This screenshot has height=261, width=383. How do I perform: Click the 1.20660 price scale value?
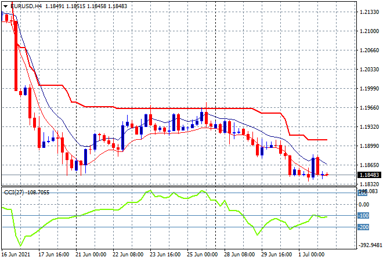coord(370,50)
